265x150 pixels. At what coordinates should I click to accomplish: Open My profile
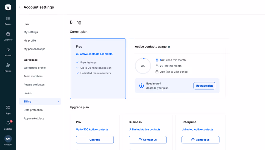(30, 41)
